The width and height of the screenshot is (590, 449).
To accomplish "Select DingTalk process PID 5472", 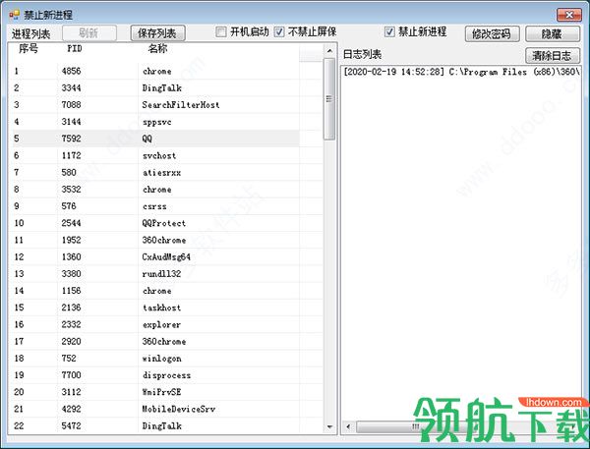I will pos(156,426).
